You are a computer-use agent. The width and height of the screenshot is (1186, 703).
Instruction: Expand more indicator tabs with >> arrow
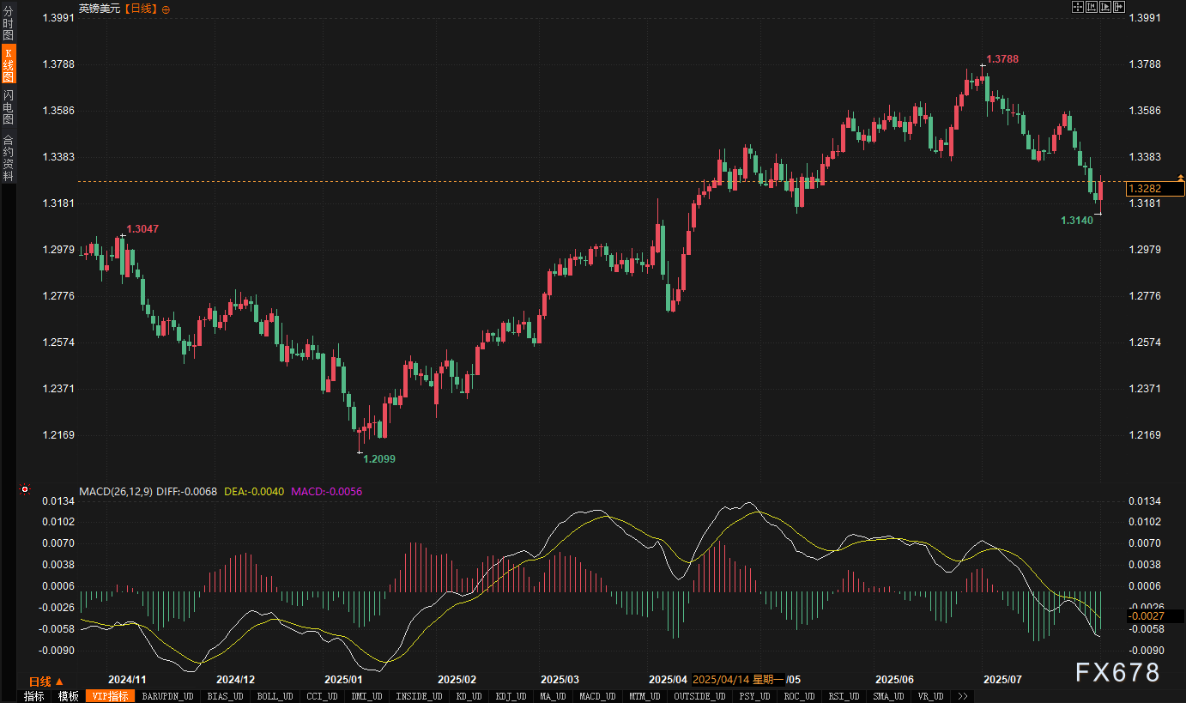tap(963, 696)
